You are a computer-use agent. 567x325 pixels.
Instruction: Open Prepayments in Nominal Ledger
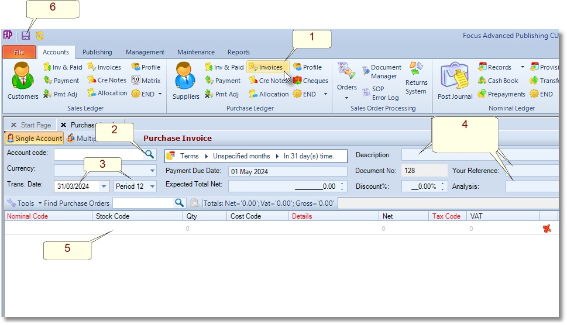click(501, 94)
